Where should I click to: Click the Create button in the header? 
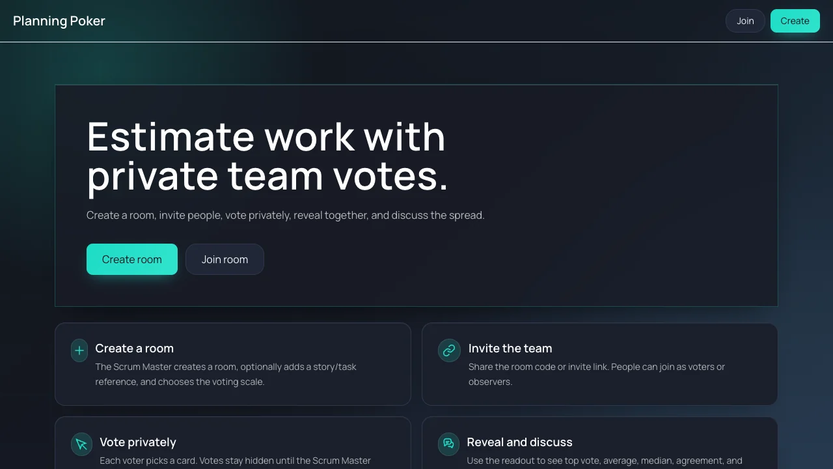795,21
